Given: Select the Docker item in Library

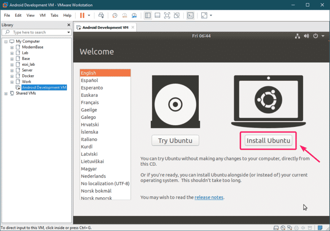Looking at the screenshot, I should tap(28, 76).
